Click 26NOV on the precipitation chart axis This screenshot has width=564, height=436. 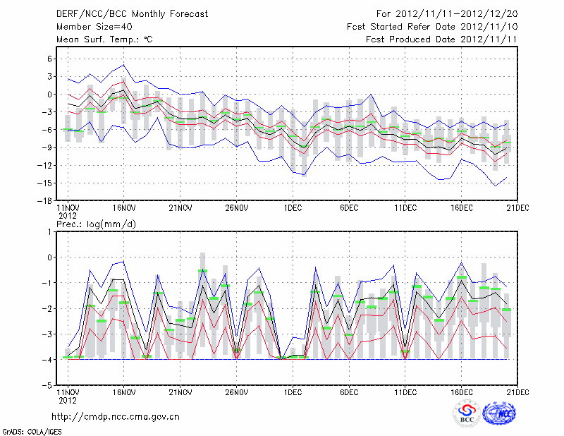pos(237,393)
